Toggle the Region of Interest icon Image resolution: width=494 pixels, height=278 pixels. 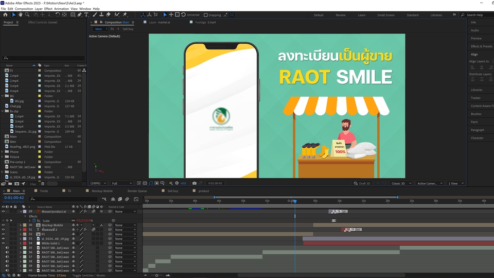(x=156, y=183)
